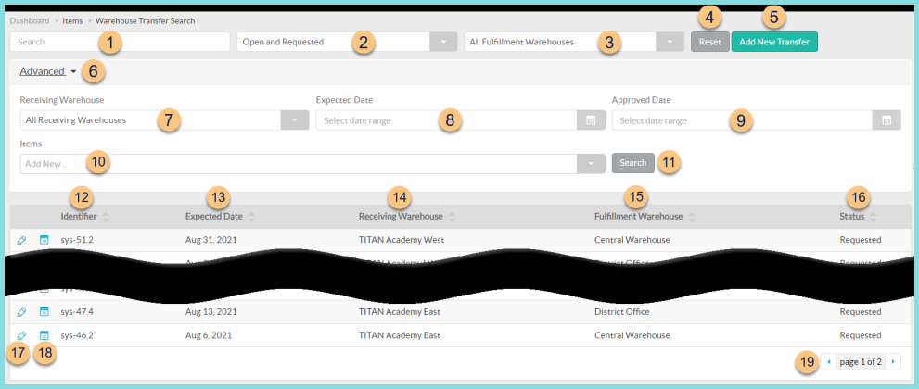Click Requested status in sys-51.2 row
Viewport: 919px width, 389px height.
click(x=861, y=240)
